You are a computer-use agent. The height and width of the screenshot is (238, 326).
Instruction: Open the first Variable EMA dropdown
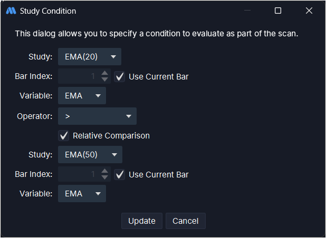[82, 96]
